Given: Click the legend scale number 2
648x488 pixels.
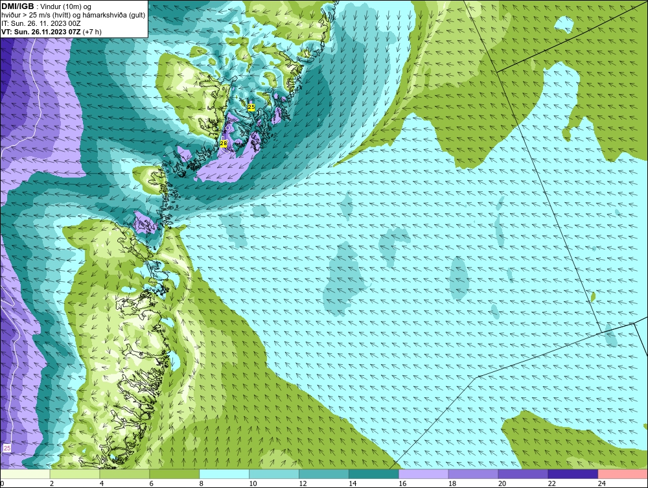Looking at the screenshot, I should (x=52, y=483).
